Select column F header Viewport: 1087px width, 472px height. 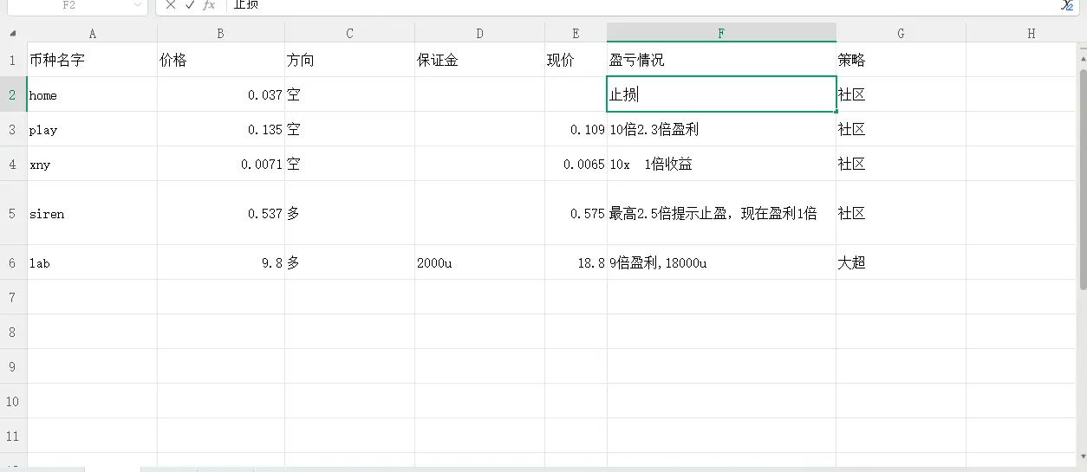[x=721, y=34]
